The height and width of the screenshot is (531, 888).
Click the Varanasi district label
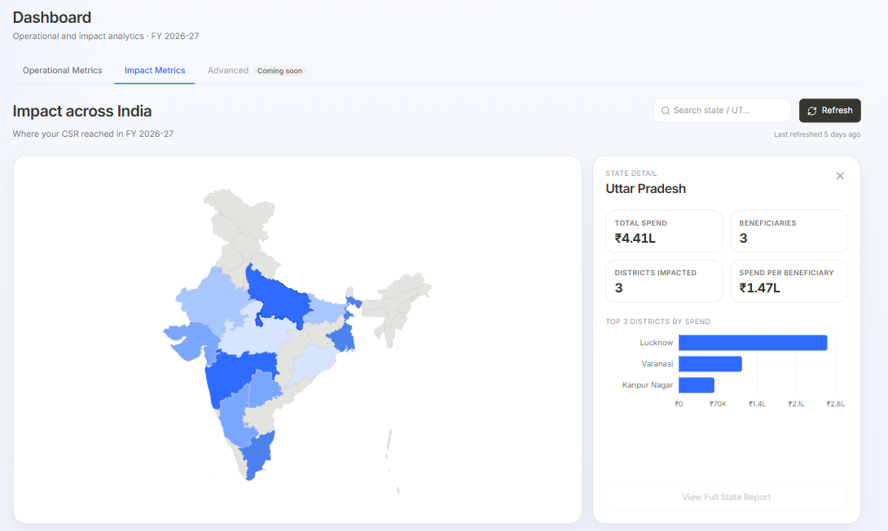click(657, 364)
